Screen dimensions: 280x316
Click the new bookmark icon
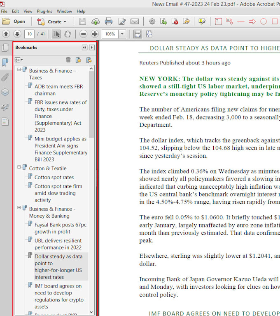point(78,60)
